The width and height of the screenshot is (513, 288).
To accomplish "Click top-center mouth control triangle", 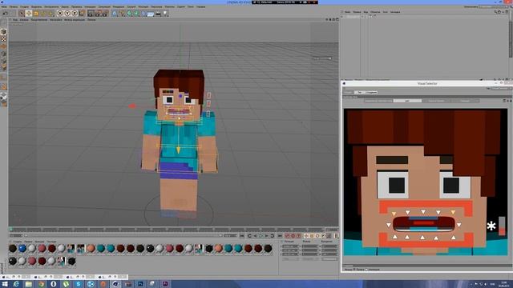I will pos(423,212).
